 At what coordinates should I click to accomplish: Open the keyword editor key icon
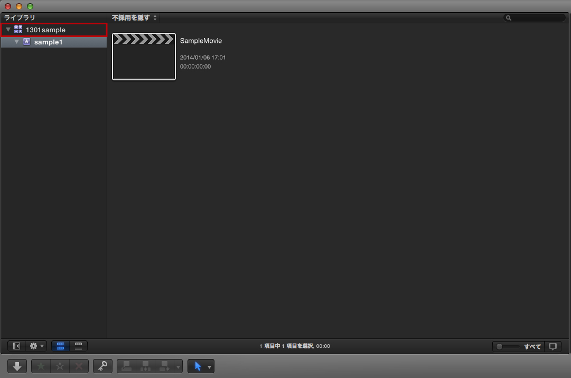coord(102,366)
